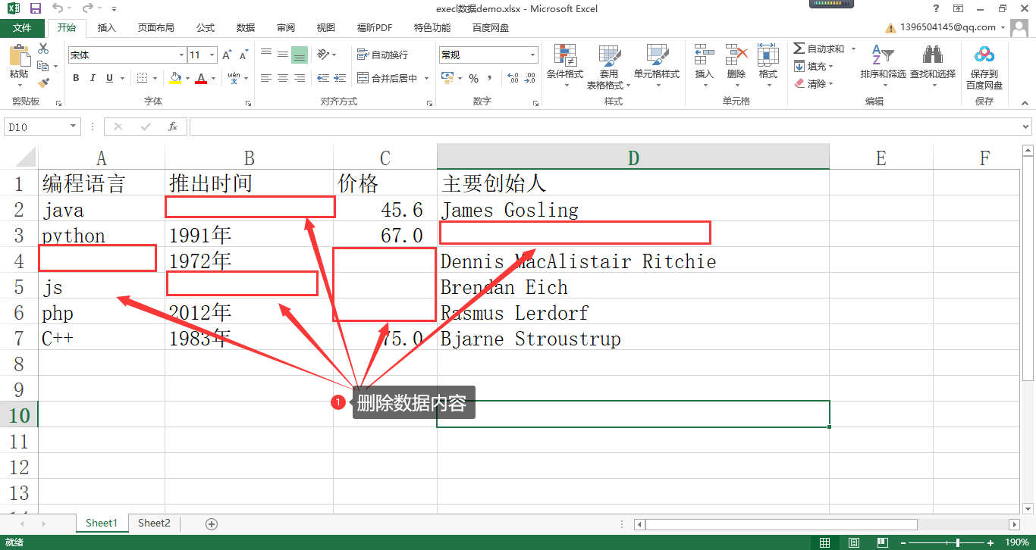
Task: Open the Fill (填充) dropdown
Action: 814,66
